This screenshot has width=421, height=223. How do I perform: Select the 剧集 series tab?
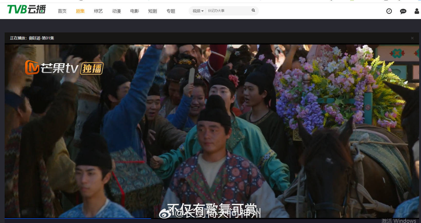pos(80,11)
